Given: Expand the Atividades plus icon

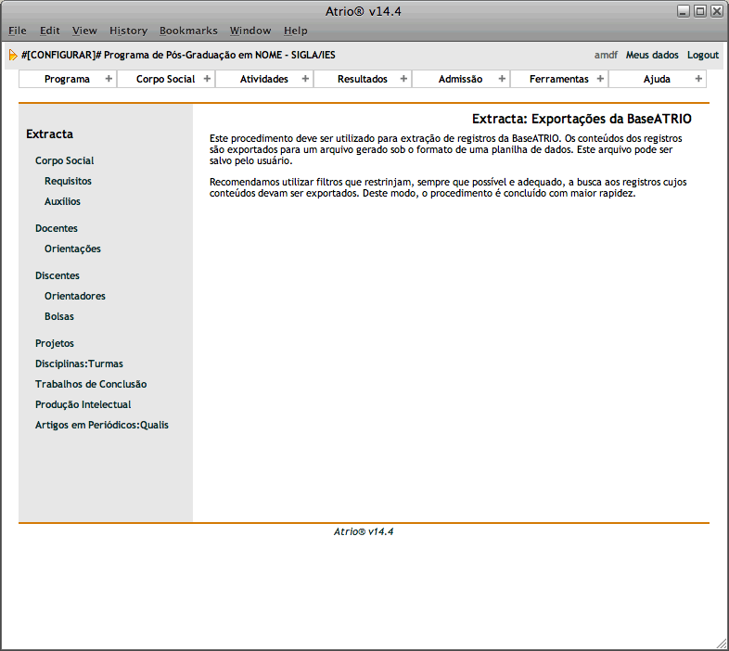Looking at the screenshot, I should click(x=305, y=79).
